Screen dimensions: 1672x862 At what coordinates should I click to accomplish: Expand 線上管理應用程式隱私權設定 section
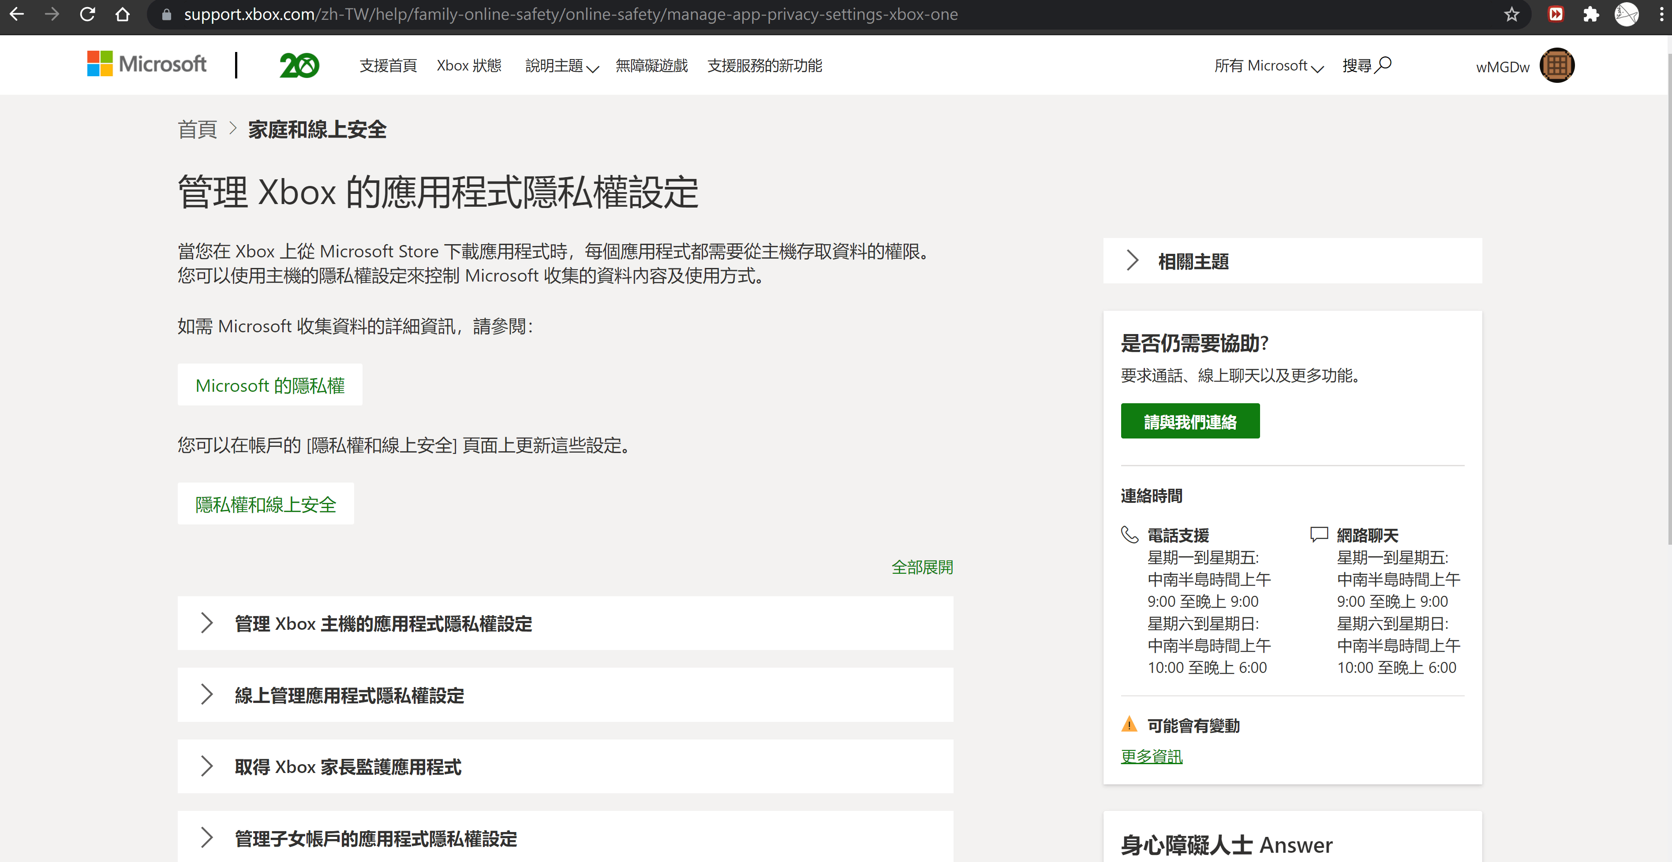tap(565, 695)
